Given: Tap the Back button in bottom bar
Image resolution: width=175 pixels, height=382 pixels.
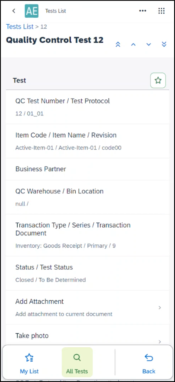Looking at the screenshot, I should point(149,364).
